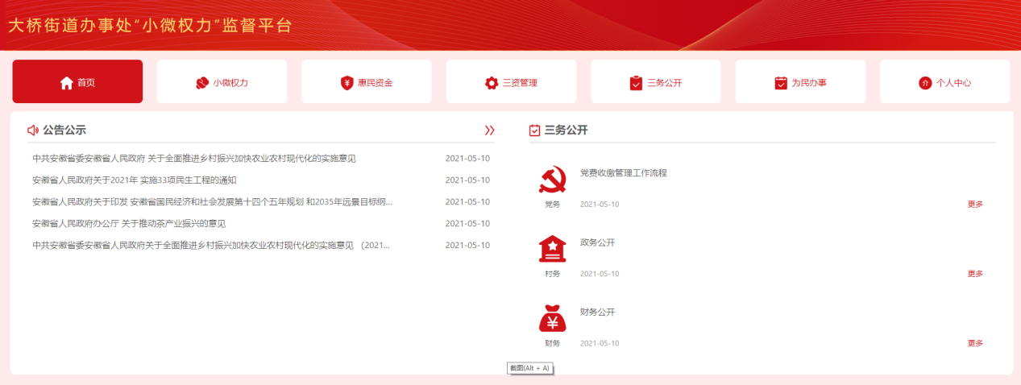
Task: Click the home icon in 首页 tab
Action: [x=67, y=82]
